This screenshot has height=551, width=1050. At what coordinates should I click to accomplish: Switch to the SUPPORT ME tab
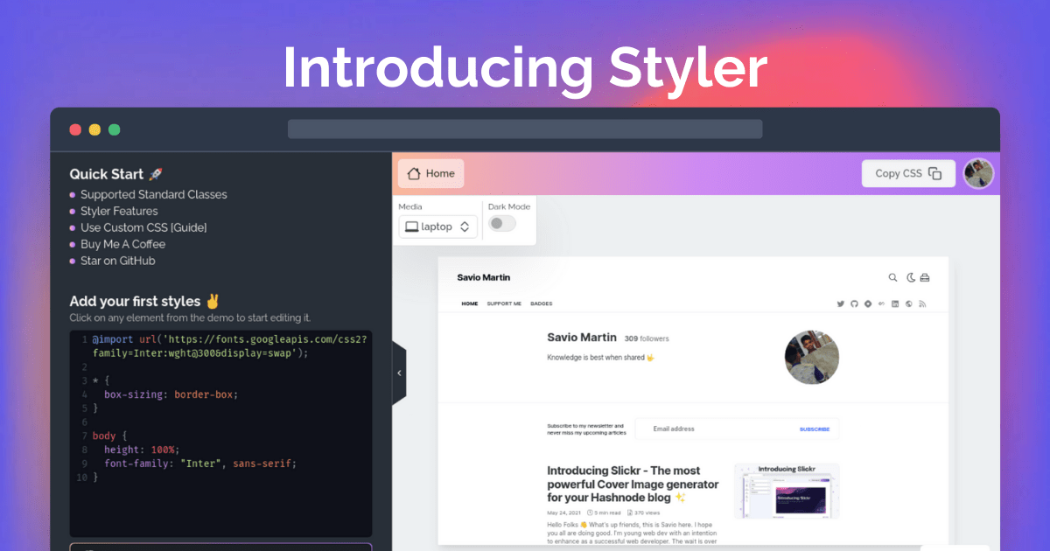pyautogui.click(x=504, y=304)
